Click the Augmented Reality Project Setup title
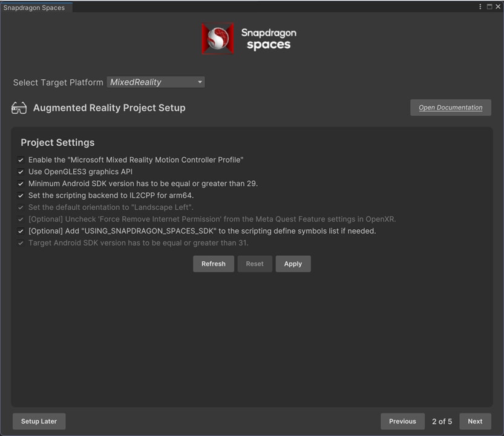This screenshot has width=504, height=436. click(110, 108)
